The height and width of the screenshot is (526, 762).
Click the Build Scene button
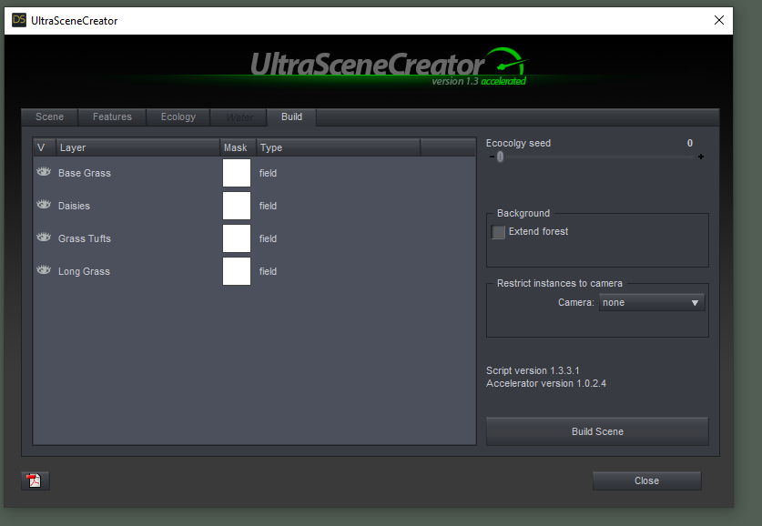(597, 431)
